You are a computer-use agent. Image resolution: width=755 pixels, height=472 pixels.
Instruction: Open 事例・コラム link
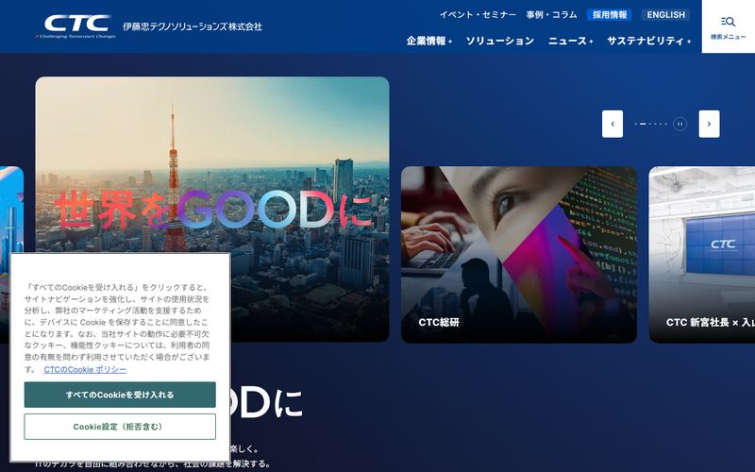(x=551, y=15)
